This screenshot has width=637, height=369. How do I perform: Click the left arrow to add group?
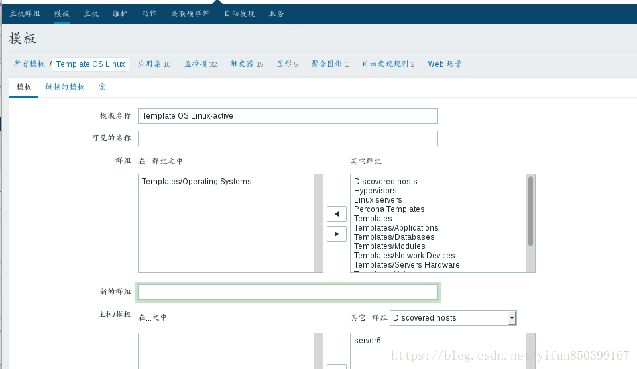coord(336,214)
